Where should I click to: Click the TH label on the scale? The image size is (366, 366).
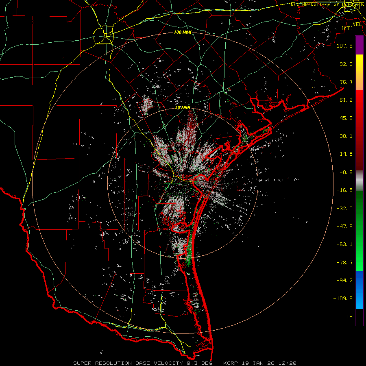[349, 317]
